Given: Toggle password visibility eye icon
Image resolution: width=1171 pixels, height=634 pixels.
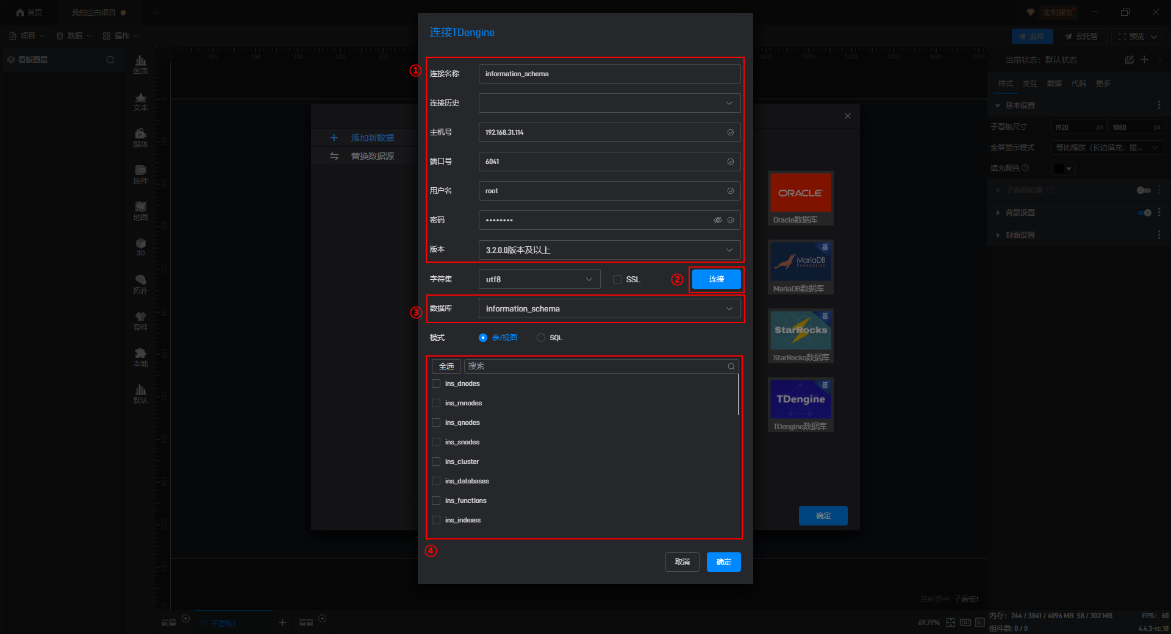Looking at the screenshot, I should pos(717,220).
